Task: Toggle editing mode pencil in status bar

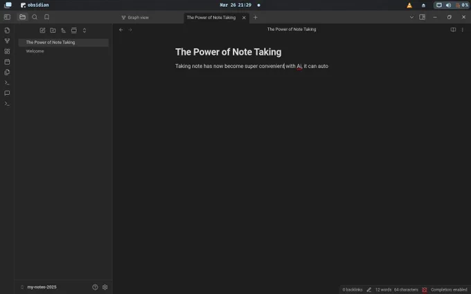Action: click(369, 290)
